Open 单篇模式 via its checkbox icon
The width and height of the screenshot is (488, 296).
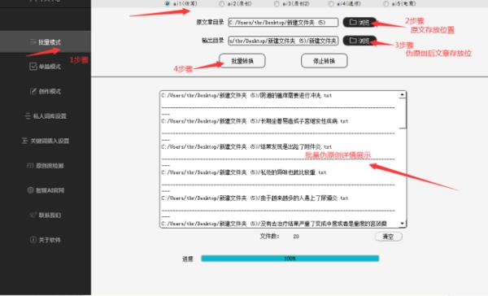point(33,67)
